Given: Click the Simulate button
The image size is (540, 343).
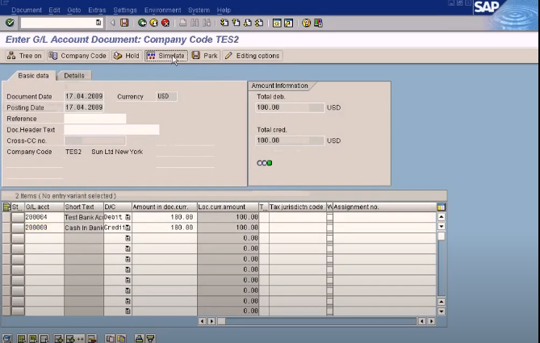Looking at the screenshot, I should pos(166,56).
